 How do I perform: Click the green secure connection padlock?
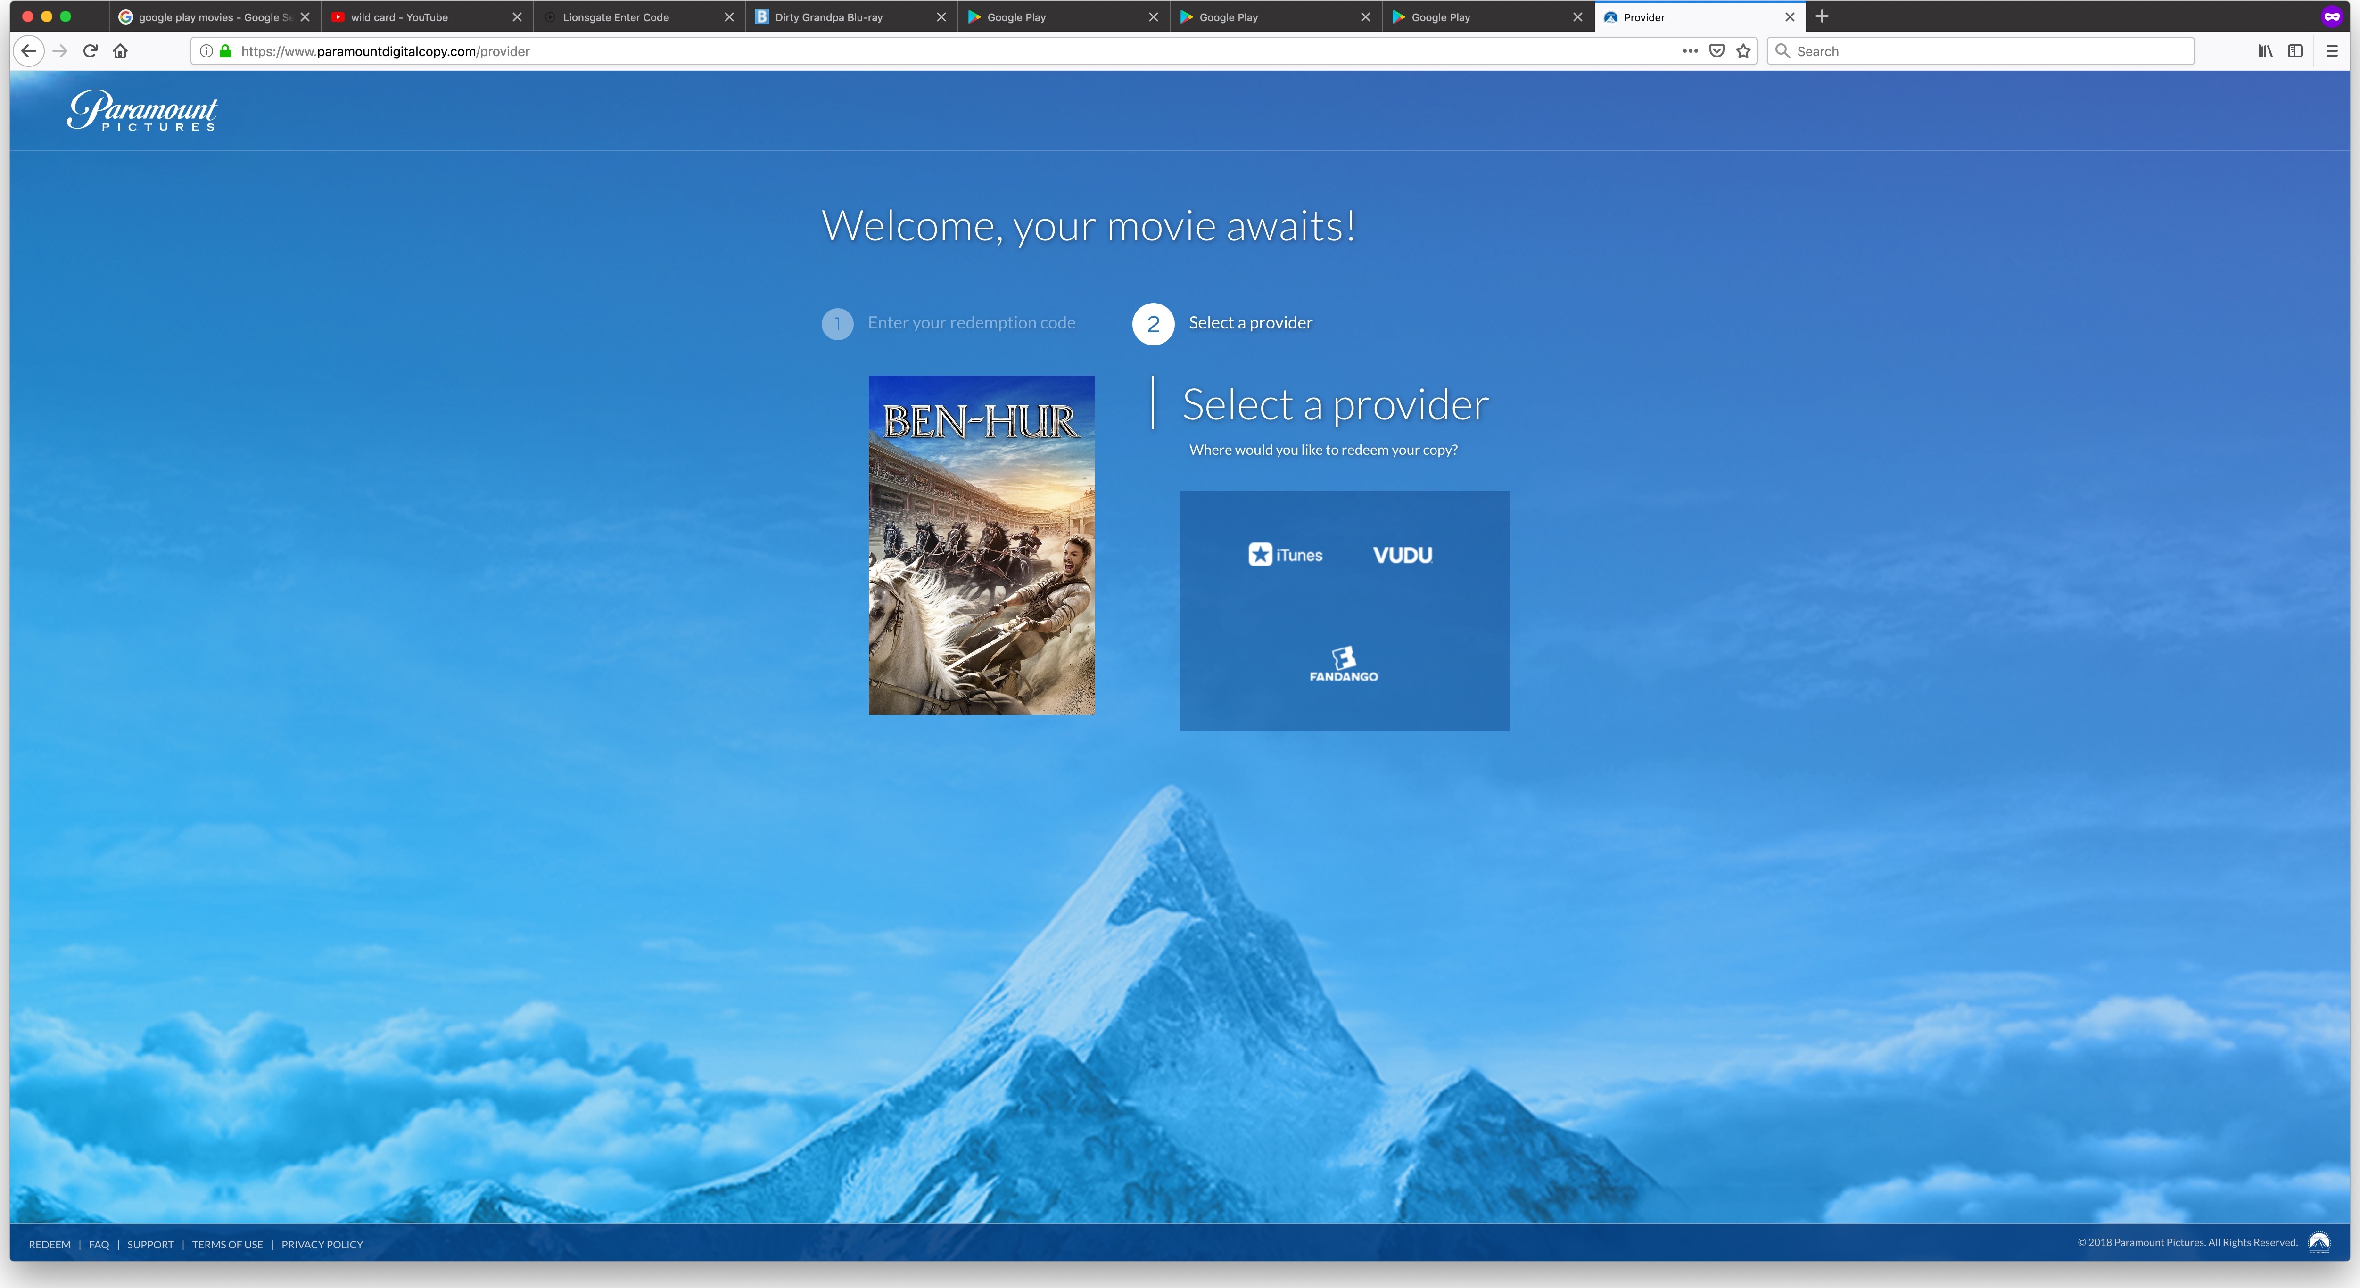pyautogui.click(x=225, y=51)
